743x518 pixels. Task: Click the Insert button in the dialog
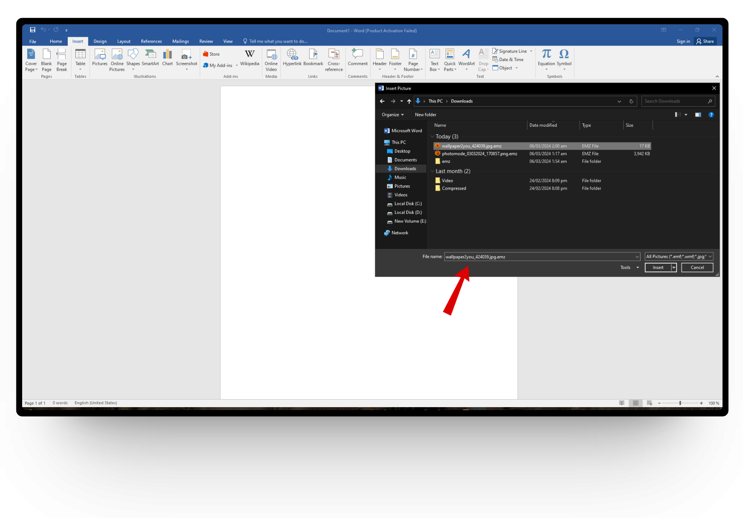pyautogui.click(x=658, y=268)
